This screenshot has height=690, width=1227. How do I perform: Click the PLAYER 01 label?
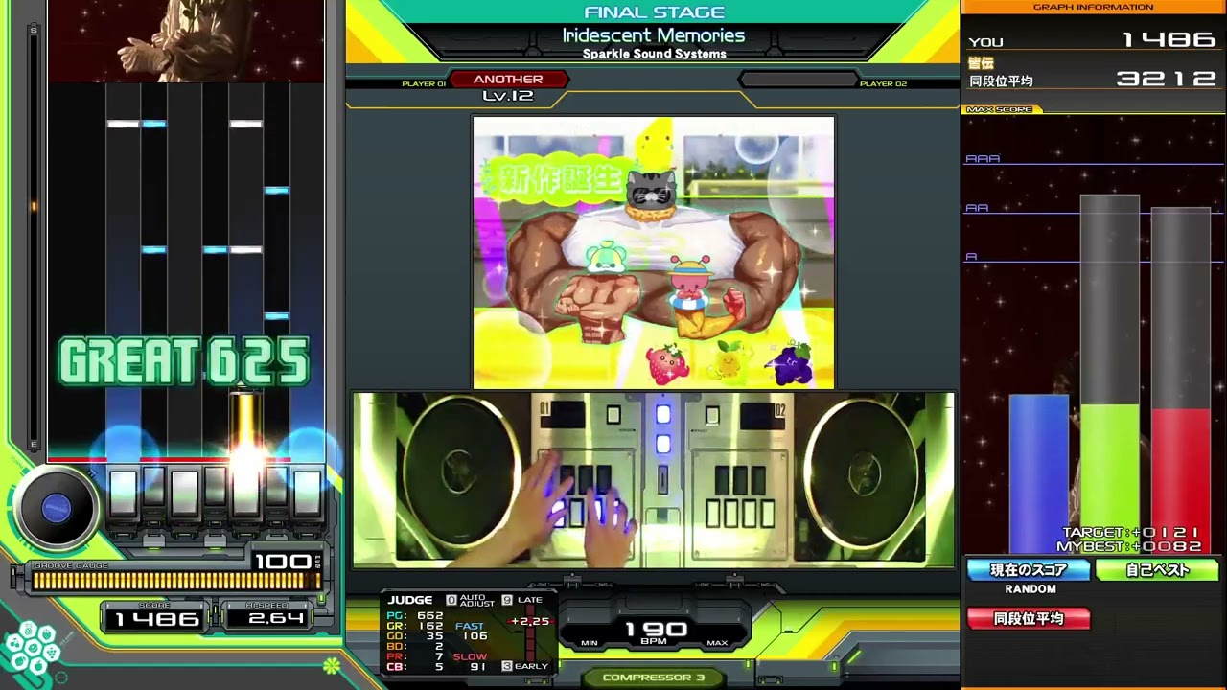pos(424,84)
